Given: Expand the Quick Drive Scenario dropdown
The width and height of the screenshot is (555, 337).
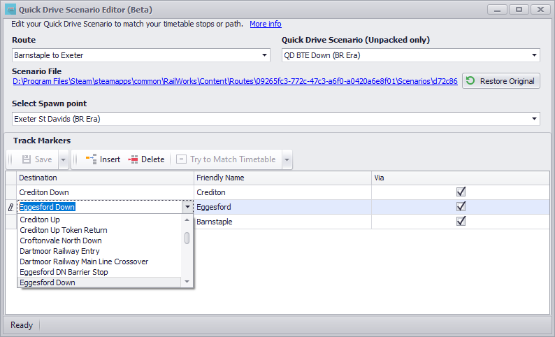Looking at the screenshot, I should (x=534, y=55).
